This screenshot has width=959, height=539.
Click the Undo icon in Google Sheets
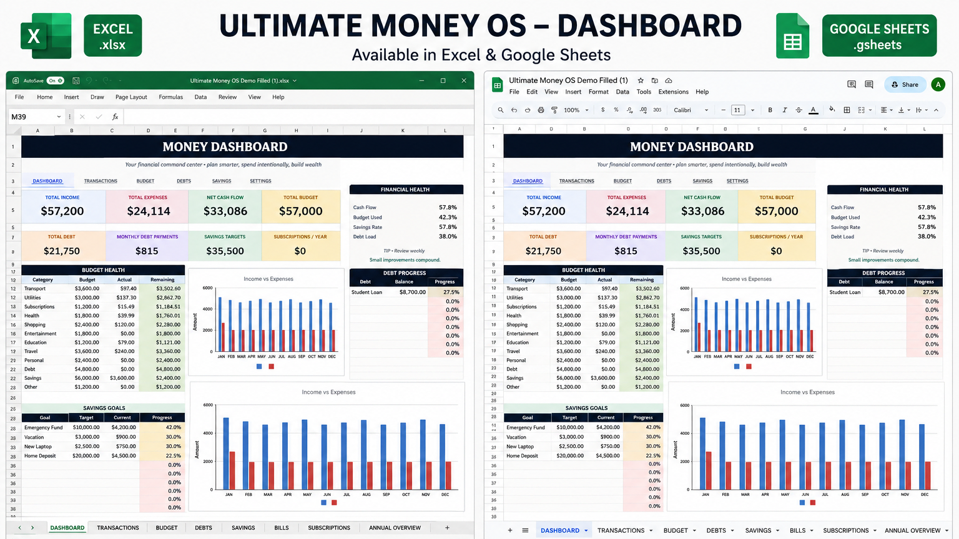514,110
